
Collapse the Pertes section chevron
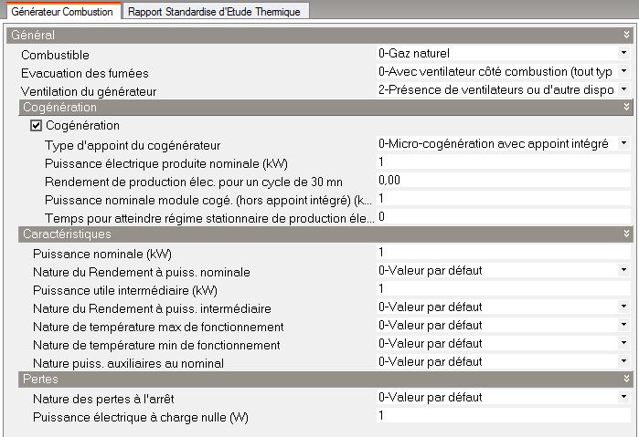(625, 379)
